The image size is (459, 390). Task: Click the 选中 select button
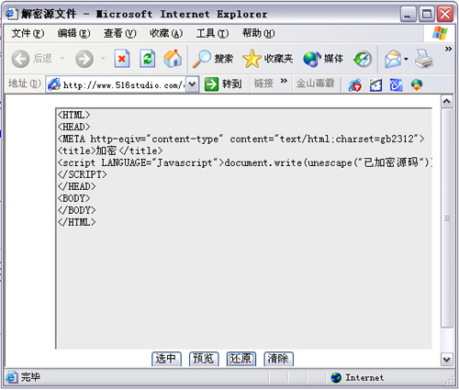(166, 359)
